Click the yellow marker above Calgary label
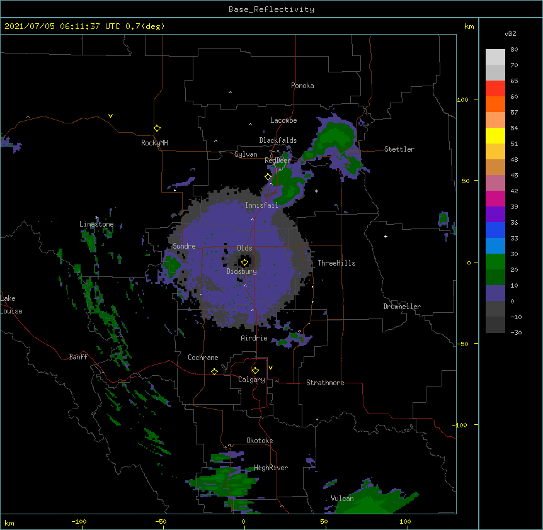Viewport: 543px width, 530px height. tap(255, 371)
